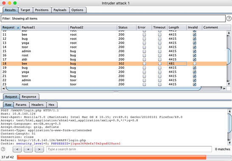
Task: Select the Results tab
Action: [10, 10]
